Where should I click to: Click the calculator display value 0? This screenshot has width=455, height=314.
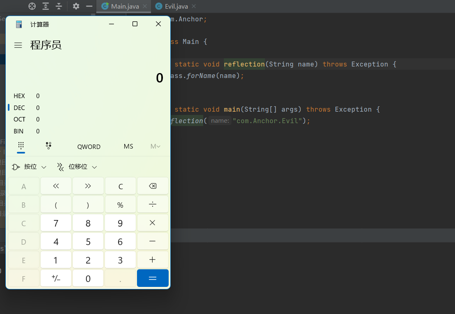point(160,78)
